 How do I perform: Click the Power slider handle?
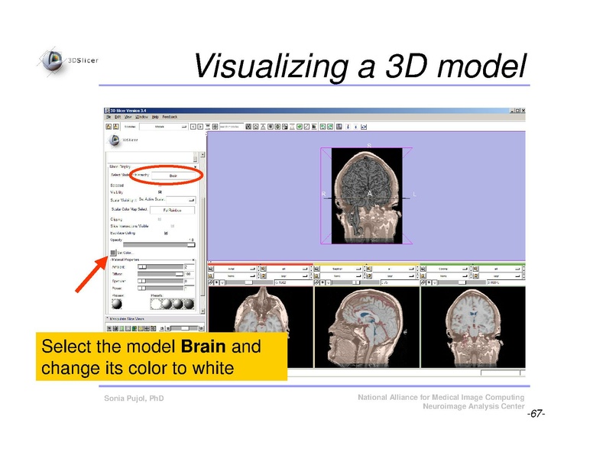141,289
